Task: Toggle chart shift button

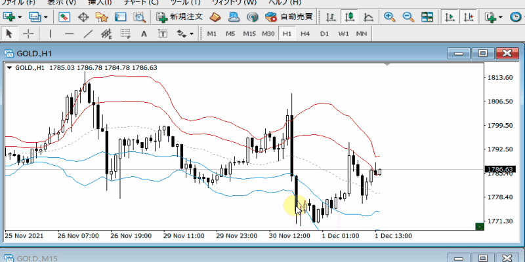Action: [x=469, y=16]
